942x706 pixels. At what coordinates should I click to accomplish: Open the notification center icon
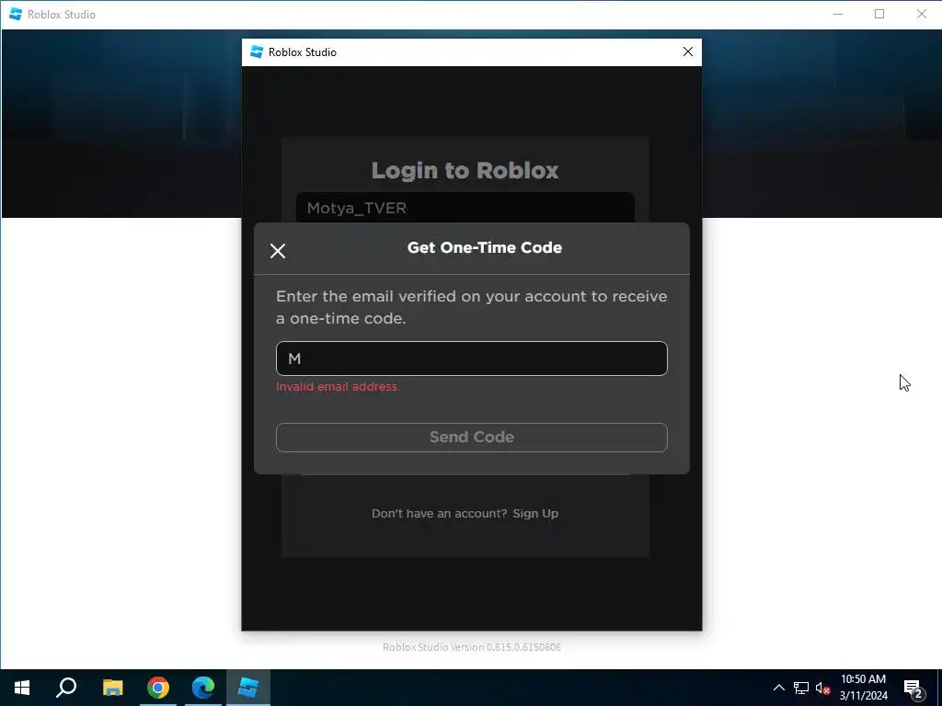click(x=913, y=688)
